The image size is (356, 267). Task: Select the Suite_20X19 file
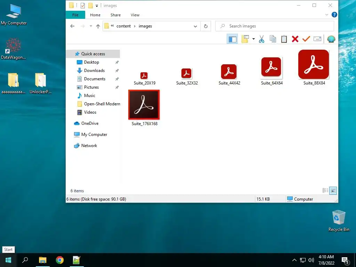click(x=144, y=78)
